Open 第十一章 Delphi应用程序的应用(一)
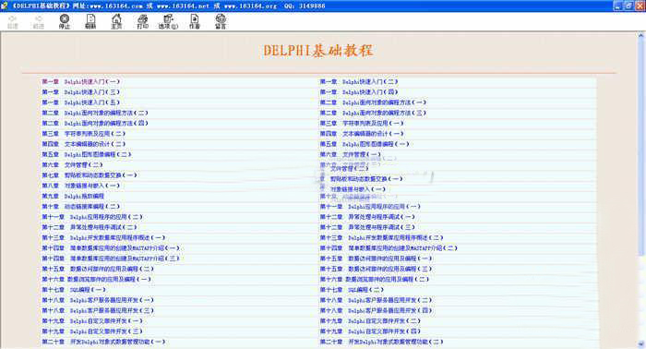 point(370,207)
